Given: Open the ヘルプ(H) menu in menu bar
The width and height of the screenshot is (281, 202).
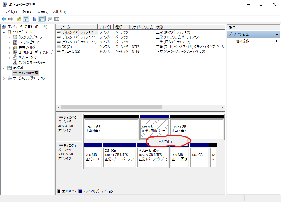Looking at the screenshot, I should (60, 12).
